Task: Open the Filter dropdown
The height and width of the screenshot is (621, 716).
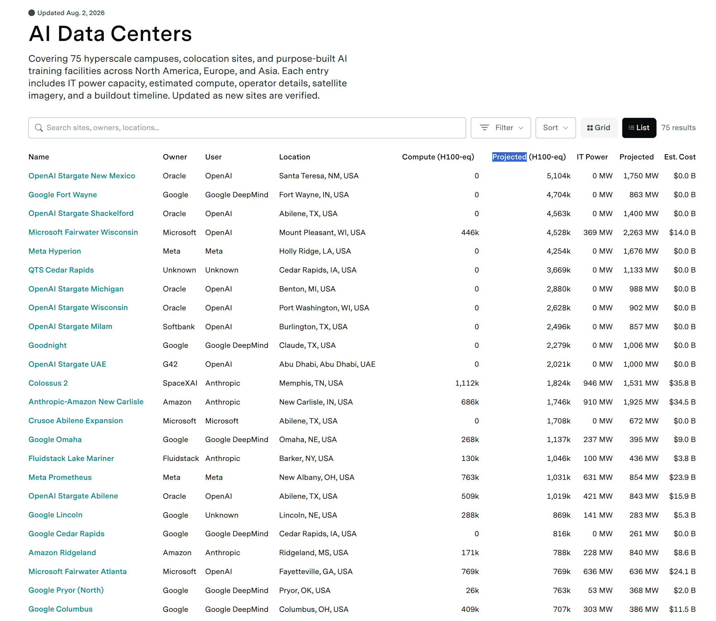Action: pyautogui.click(x=501, y=128)
